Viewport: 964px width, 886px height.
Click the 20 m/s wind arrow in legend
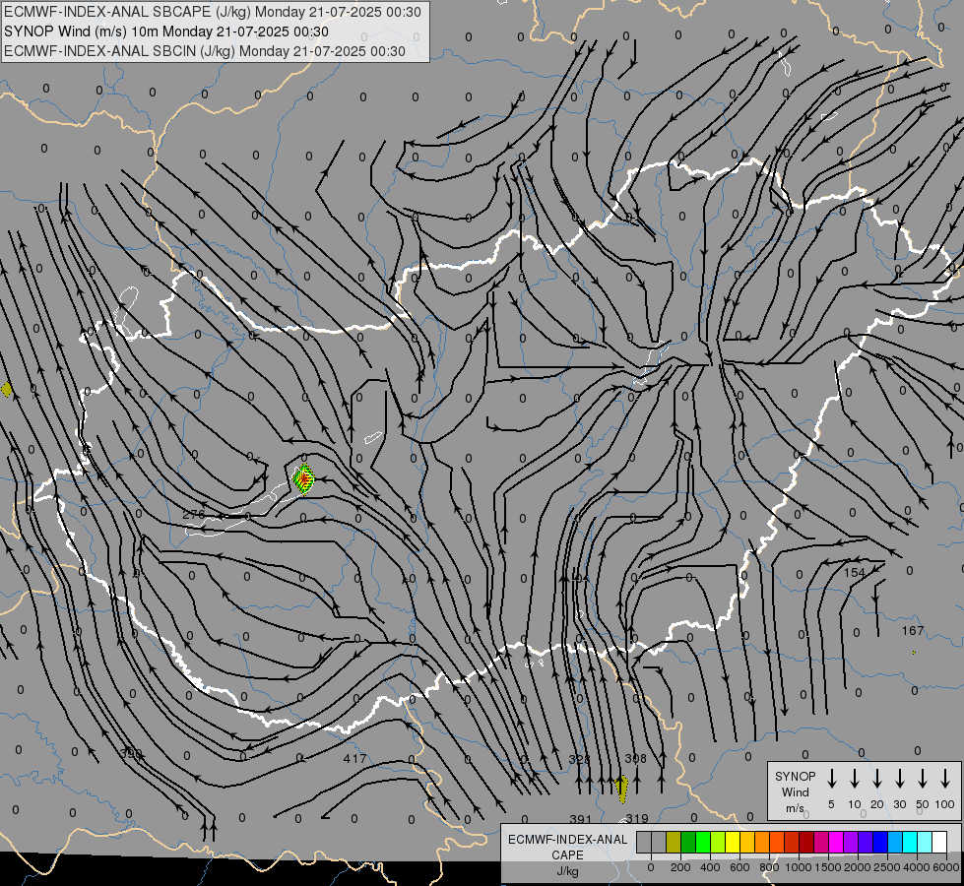877,779
